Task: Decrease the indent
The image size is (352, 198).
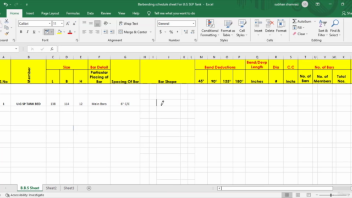Action: (106, 32)
